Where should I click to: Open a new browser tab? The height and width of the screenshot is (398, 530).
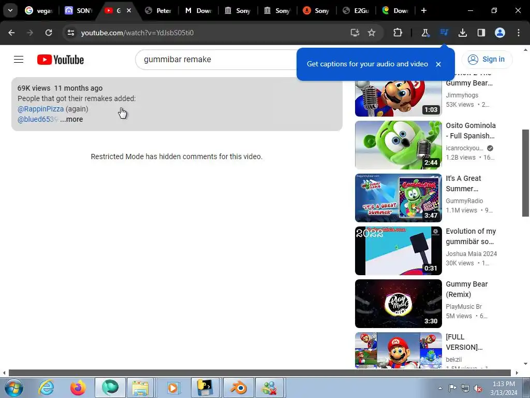click(423, 10)
